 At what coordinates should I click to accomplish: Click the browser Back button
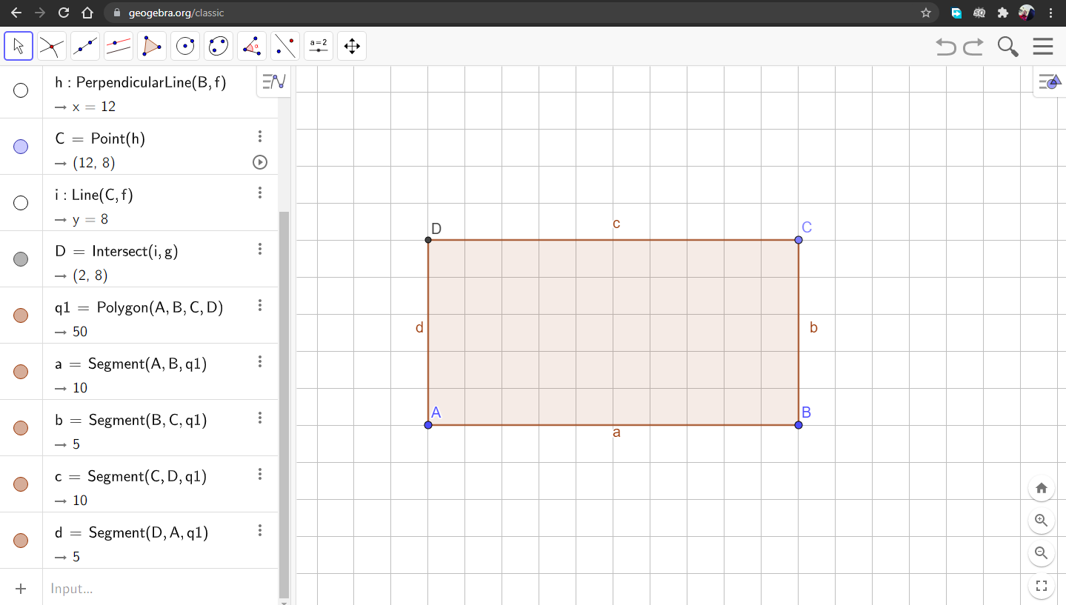(16, 13)
